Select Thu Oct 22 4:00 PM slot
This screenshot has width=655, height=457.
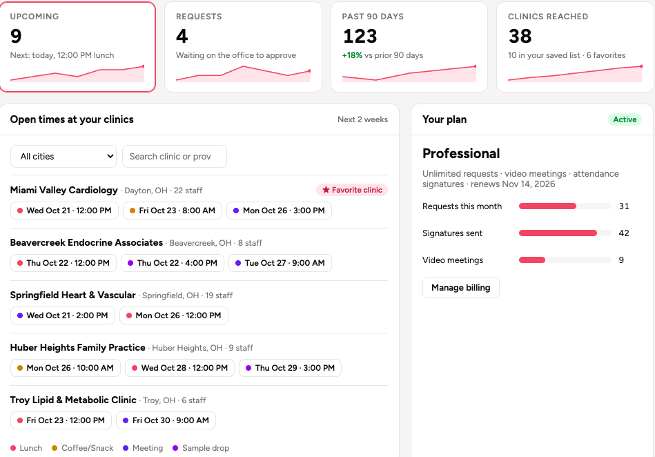(x=173, y=263)
